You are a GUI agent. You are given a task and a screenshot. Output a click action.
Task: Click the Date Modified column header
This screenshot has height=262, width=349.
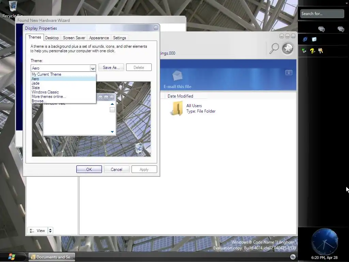(x=180, y=96)
